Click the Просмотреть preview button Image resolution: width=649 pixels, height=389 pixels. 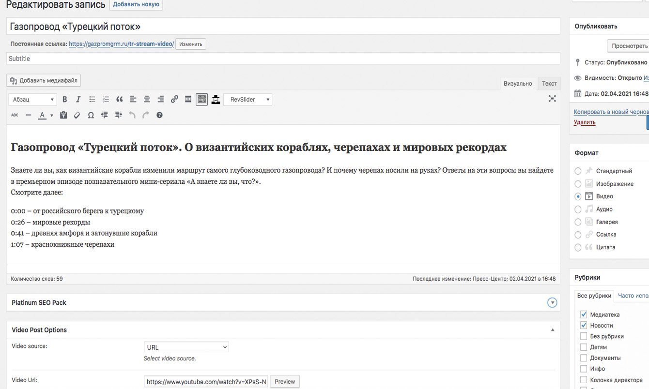[629, 46]
